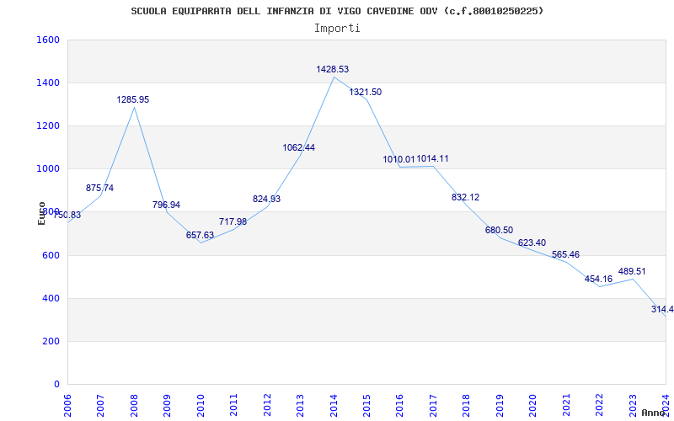Click the Anno x-axis label
Image resolution: width=674 pixels, height=421 pixels.
(652, 413)
